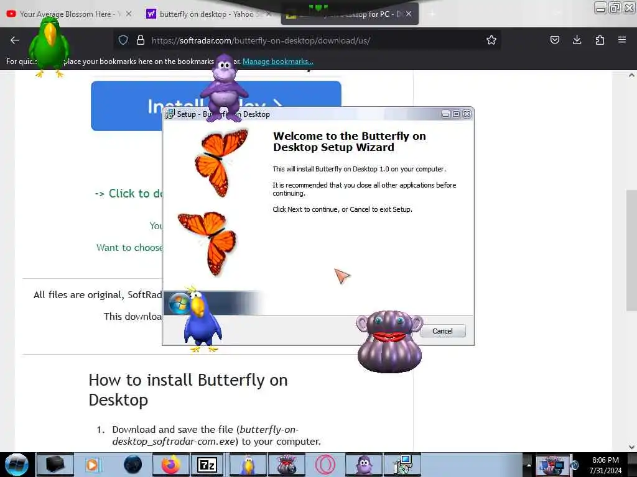Save the page to Pocket
Image resolution: width=637 pixels, height=477 pixels.
click(554, 40)
